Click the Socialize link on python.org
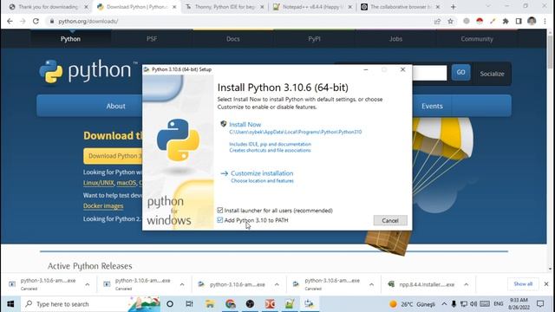This screenshot has height=312, width=555. click(x=492, y=74)
